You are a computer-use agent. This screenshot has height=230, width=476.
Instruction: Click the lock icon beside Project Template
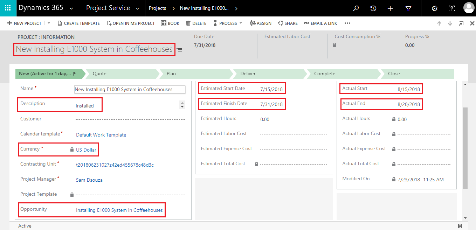[x=72, y=194]
